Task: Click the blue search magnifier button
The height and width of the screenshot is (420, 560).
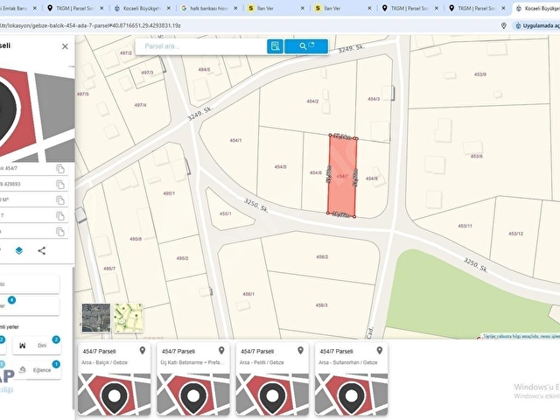Action: click(306, 46)
